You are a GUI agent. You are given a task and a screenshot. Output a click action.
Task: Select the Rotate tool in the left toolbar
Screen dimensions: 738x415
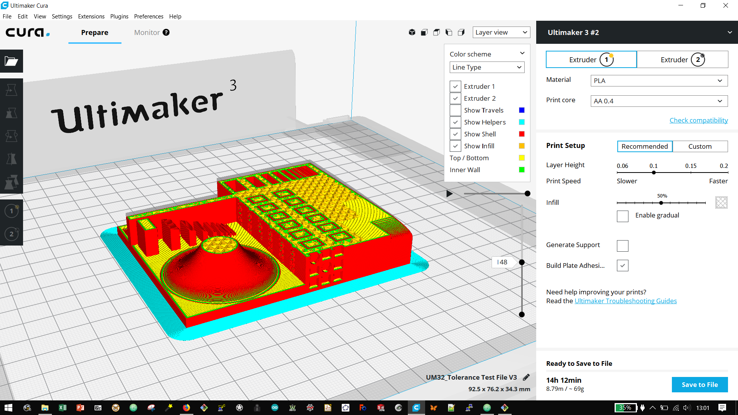tap(12, 136)
